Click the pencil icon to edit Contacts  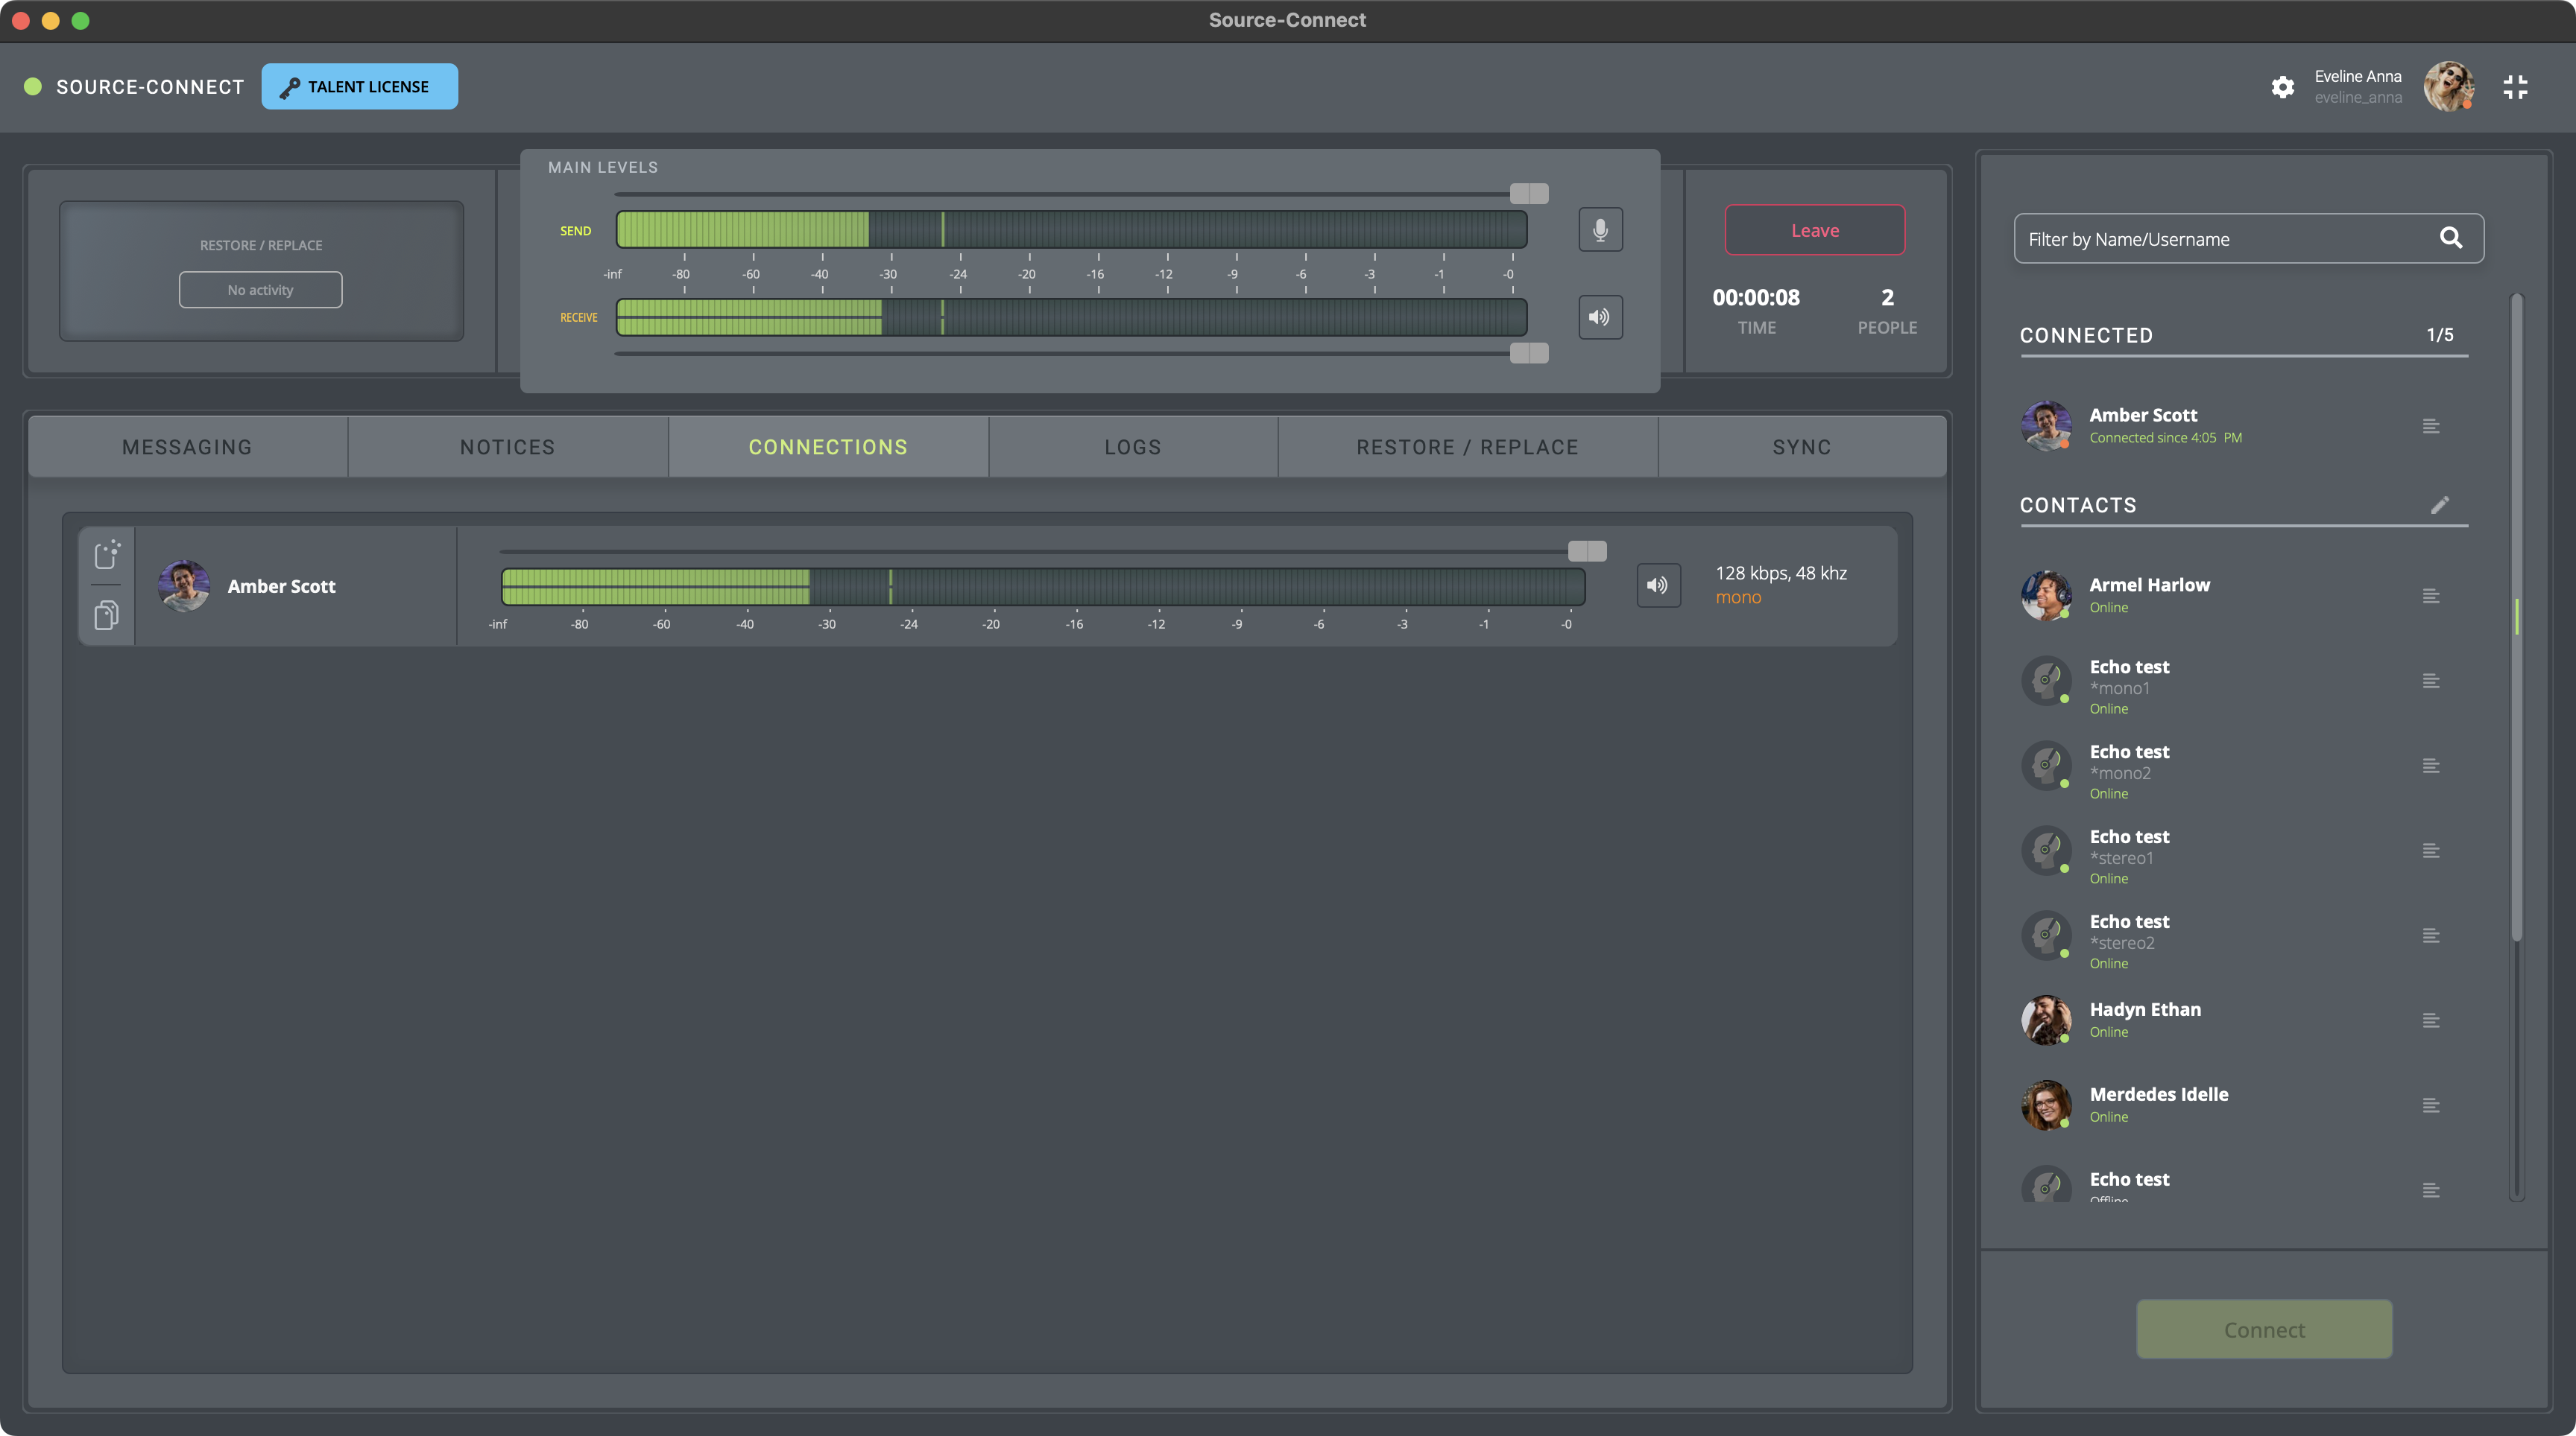click(2439, 505)
